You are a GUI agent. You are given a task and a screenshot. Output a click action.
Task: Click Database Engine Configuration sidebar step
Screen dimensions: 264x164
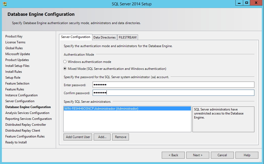coord(28,107)
